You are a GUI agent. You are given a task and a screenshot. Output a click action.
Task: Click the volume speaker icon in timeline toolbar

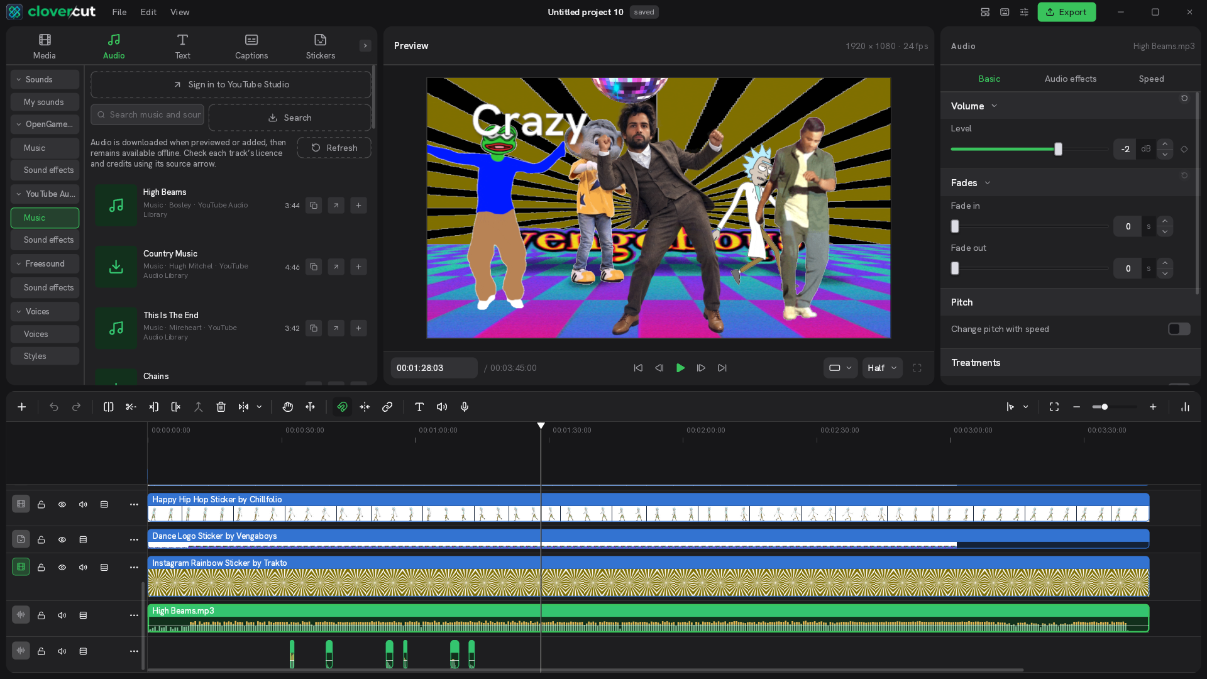442,407
